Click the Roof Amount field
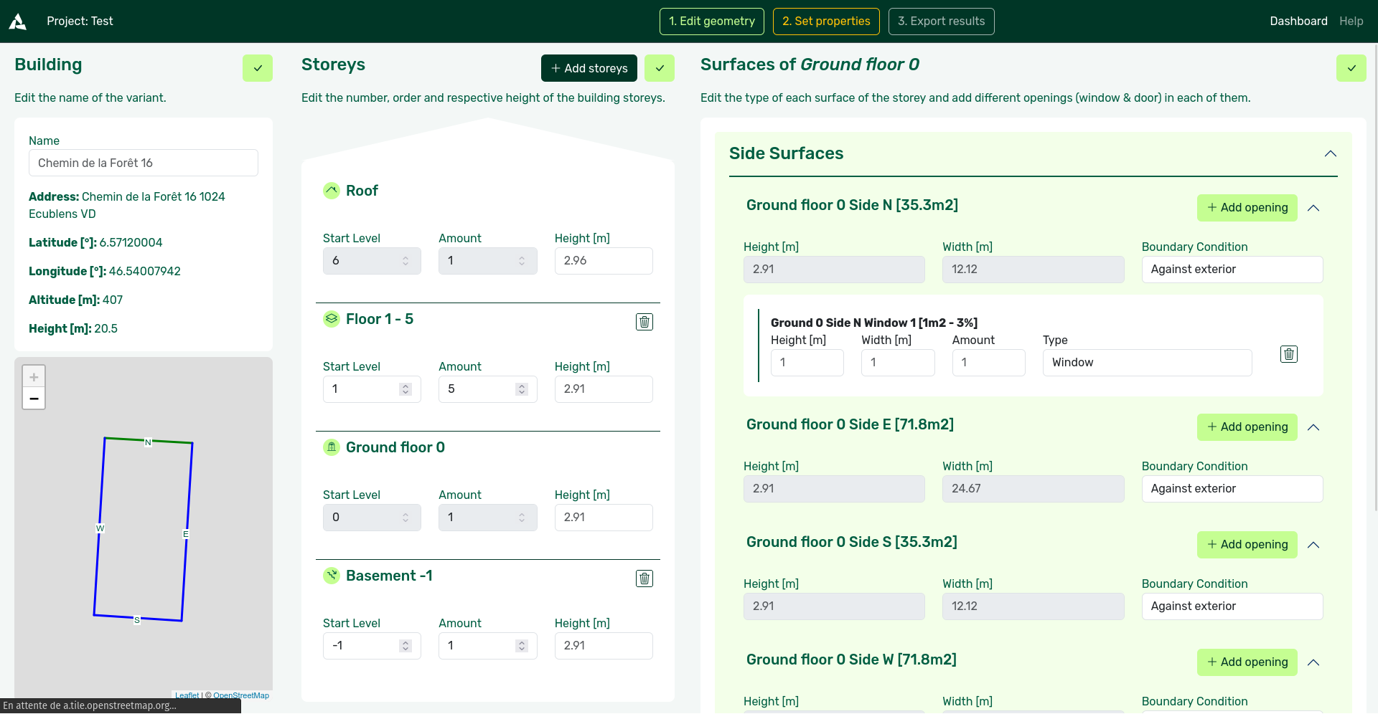 click(x=487, y=261)
